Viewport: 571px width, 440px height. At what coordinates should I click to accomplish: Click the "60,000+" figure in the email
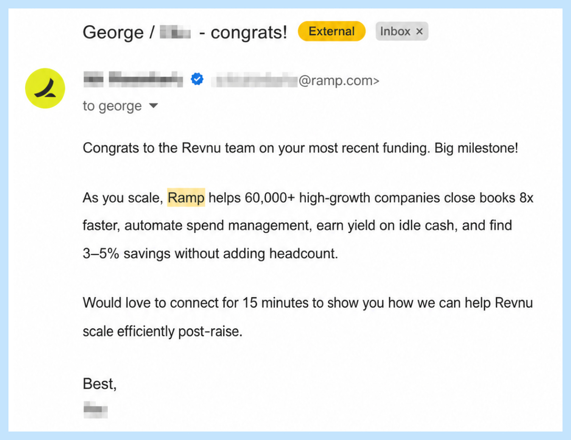click(x=269, y=198)
